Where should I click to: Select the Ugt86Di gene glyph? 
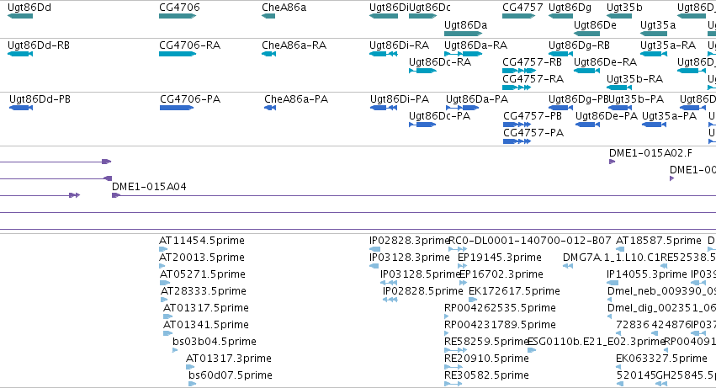click(x=384, y=16)
